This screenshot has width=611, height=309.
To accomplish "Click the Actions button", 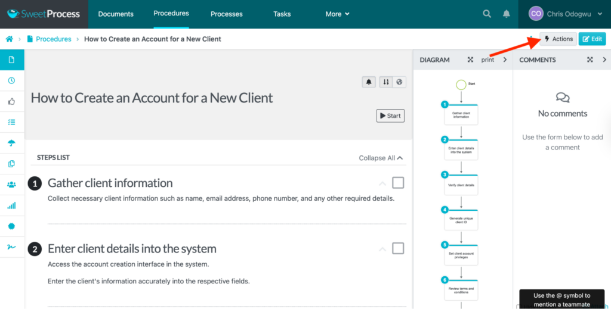I will pyautogui.click(x=558, y=39).
